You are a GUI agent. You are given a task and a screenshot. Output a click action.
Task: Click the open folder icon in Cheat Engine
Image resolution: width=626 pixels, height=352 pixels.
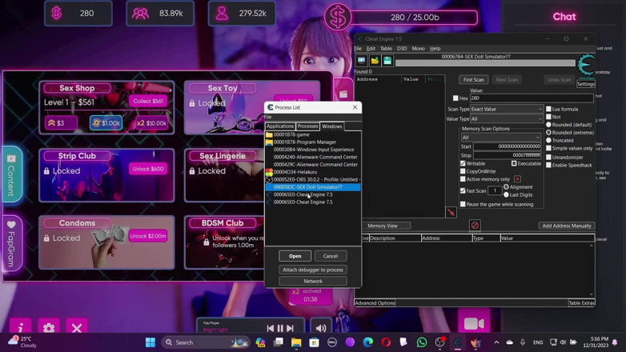point(375,61)
